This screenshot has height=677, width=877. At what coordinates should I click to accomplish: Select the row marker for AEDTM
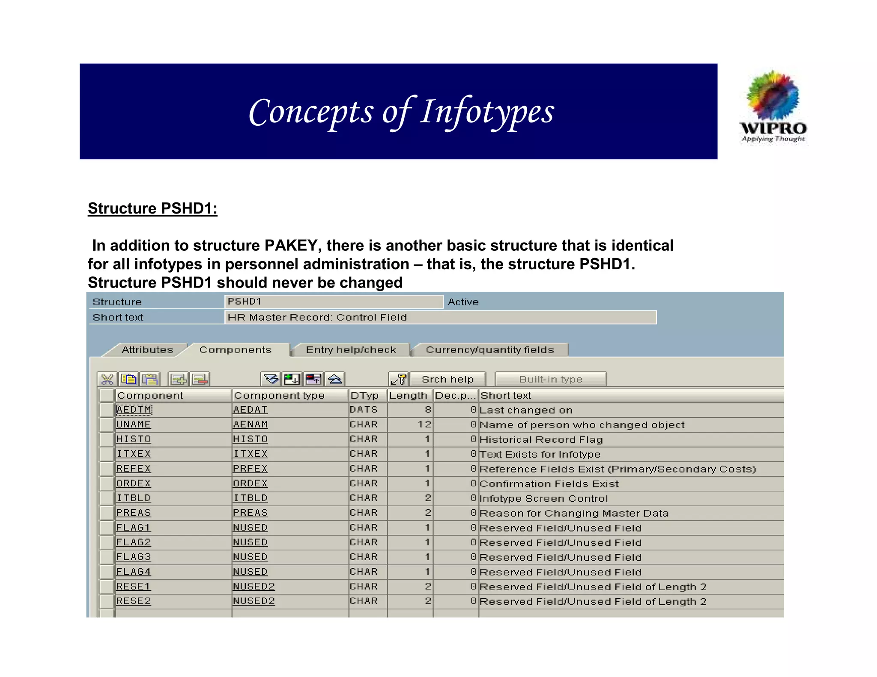coord(106,410)
